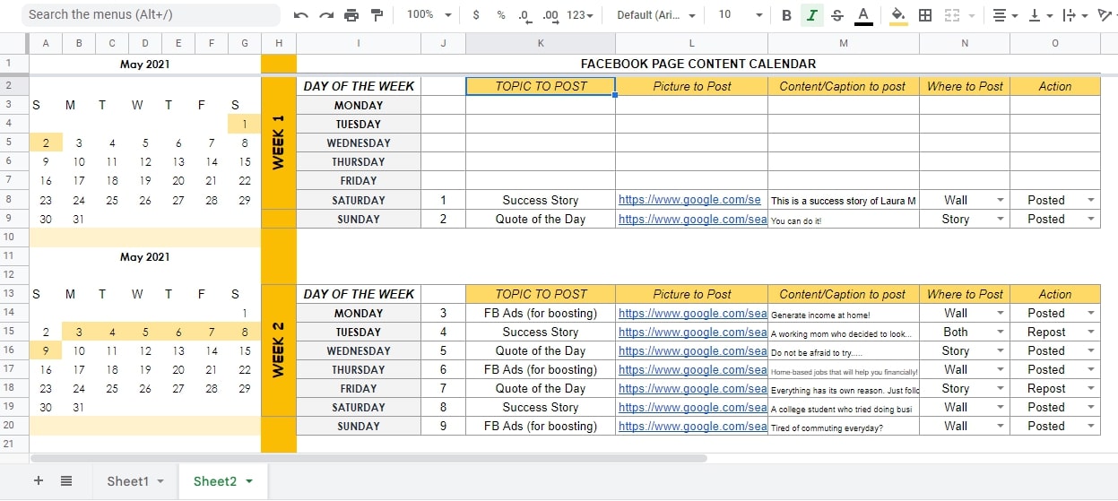Expand the font family dropdown
1118x501 pixels.
[656, 15]
